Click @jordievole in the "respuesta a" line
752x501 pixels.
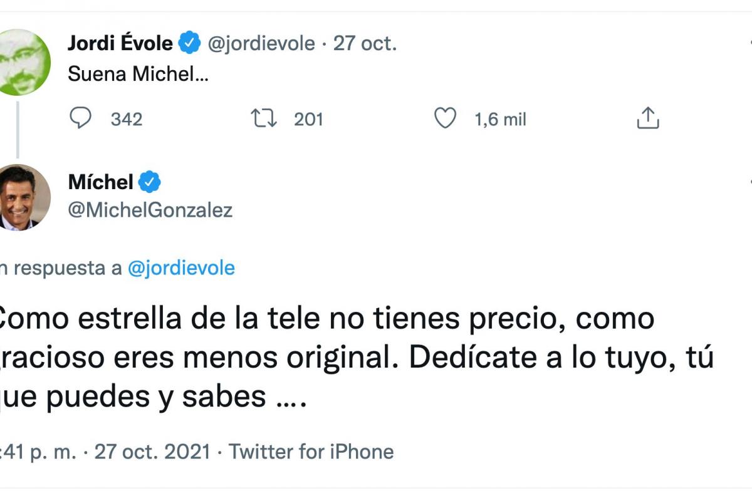[181, 269]
